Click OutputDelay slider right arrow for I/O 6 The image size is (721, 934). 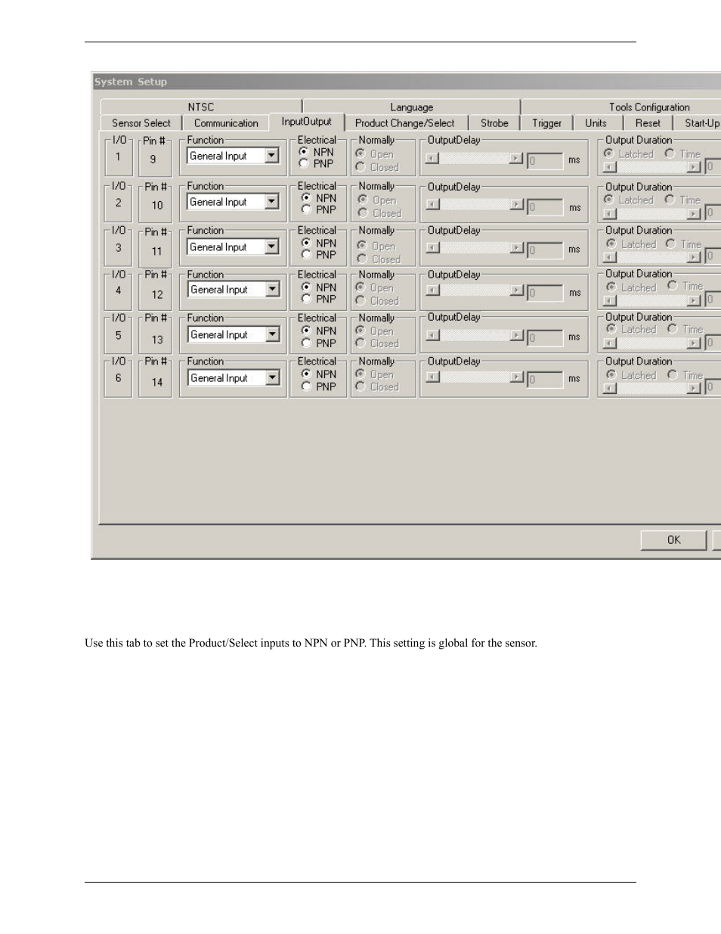(517, 377)
